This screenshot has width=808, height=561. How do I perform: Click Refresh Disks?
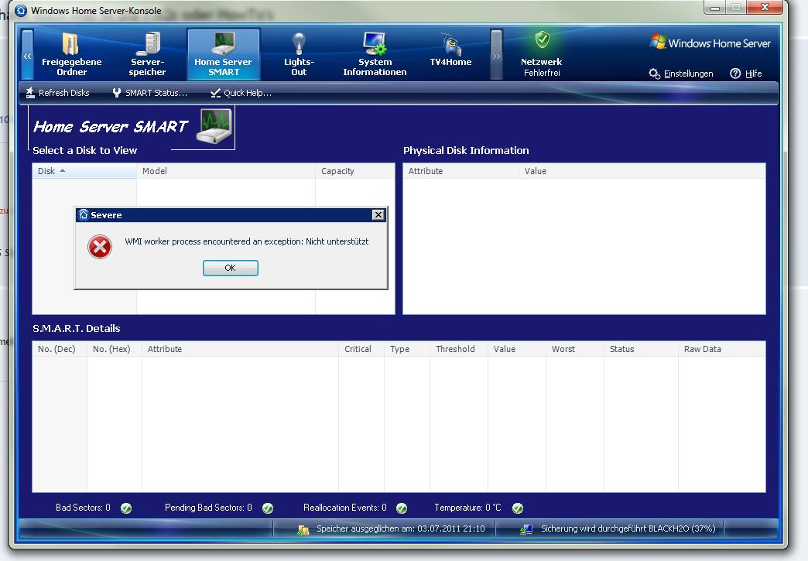click(57, 93)
